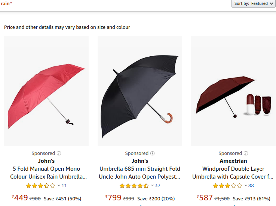Open Windproof Double Layer Umbrella title
Image resolution: width=276 pixels, height=206 pixels.
[233, 173]
